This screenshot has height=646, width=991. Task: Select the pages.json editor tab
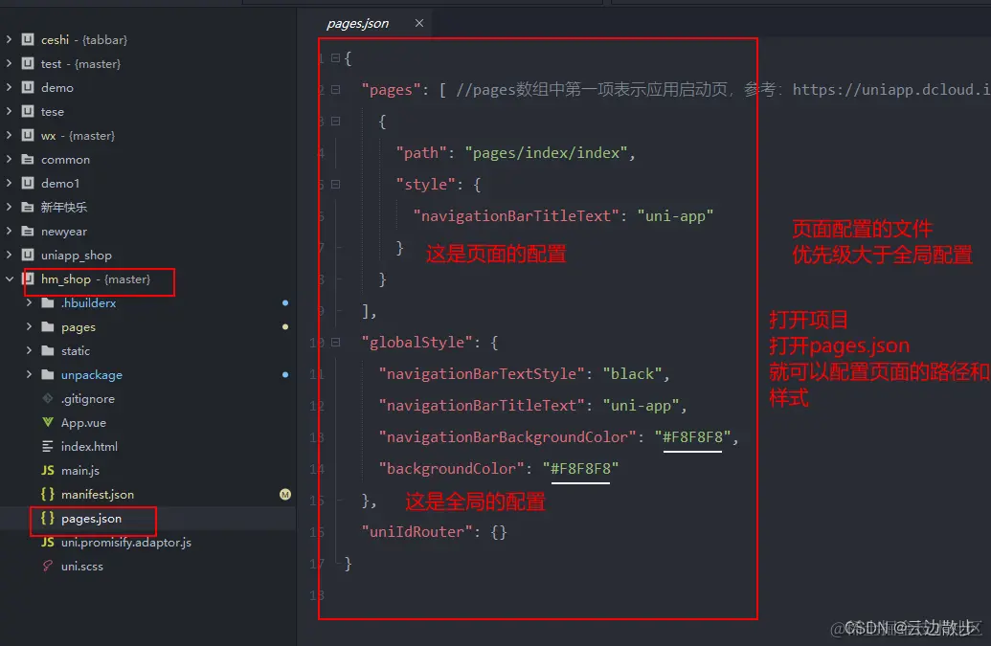pos(358,23)
